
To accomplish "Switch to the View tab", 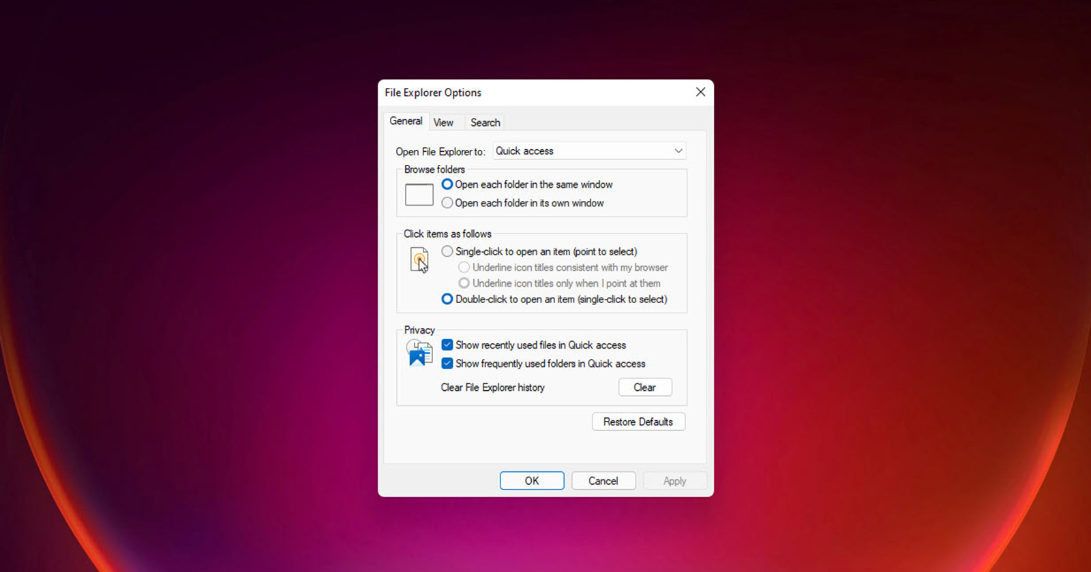I will tap(443, 123).
